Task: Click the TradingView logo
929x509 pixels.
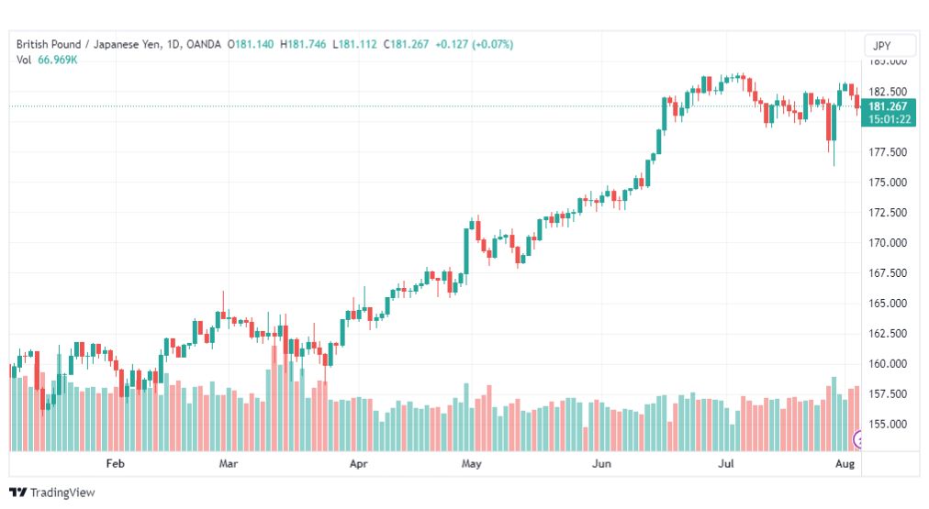Action: [x=18, y=492]
